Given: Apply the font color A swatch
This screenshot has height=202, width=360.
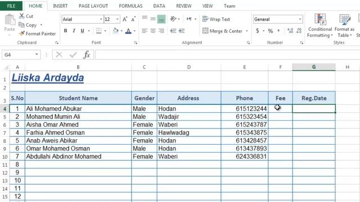Looking at the screenshot, I should pyautogui.click(x=128, y=31).
